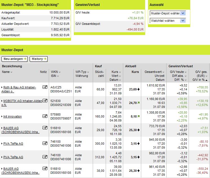
Task: Click the Anlagekapital value 10.000,00 EUR
Action: (59, 13)
